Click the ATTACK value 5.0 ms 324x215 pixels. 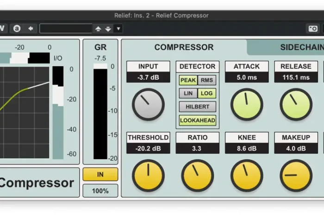coord(247,77)
